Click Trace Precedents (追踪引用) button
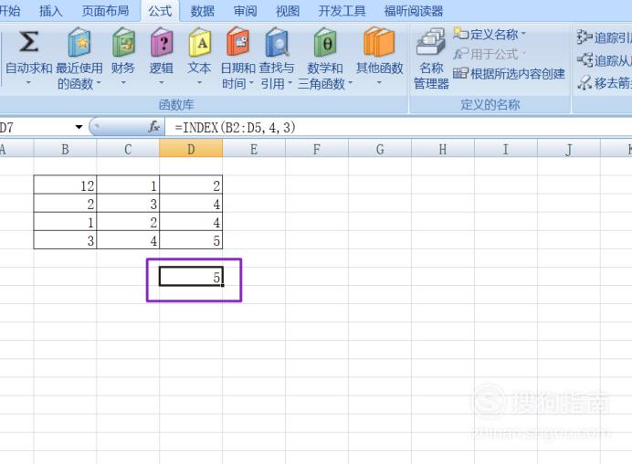 point(604,37)
